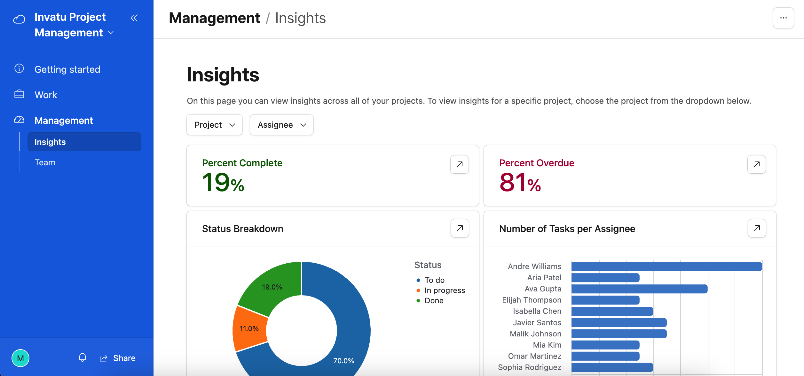The width and height of the screenshot is (804, 376).
Task: Click the M user avatar
Action: (20, 358)
